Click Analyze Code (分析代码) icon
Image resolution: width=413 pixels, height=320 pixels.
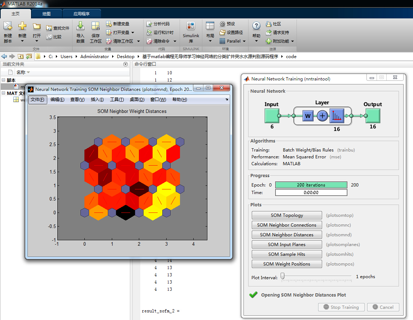point(149,24)
